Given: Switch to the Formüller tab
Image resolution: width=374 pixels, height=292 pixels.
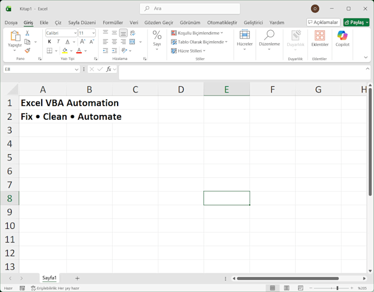Looking at the screenshot, I should click(113, 23).
